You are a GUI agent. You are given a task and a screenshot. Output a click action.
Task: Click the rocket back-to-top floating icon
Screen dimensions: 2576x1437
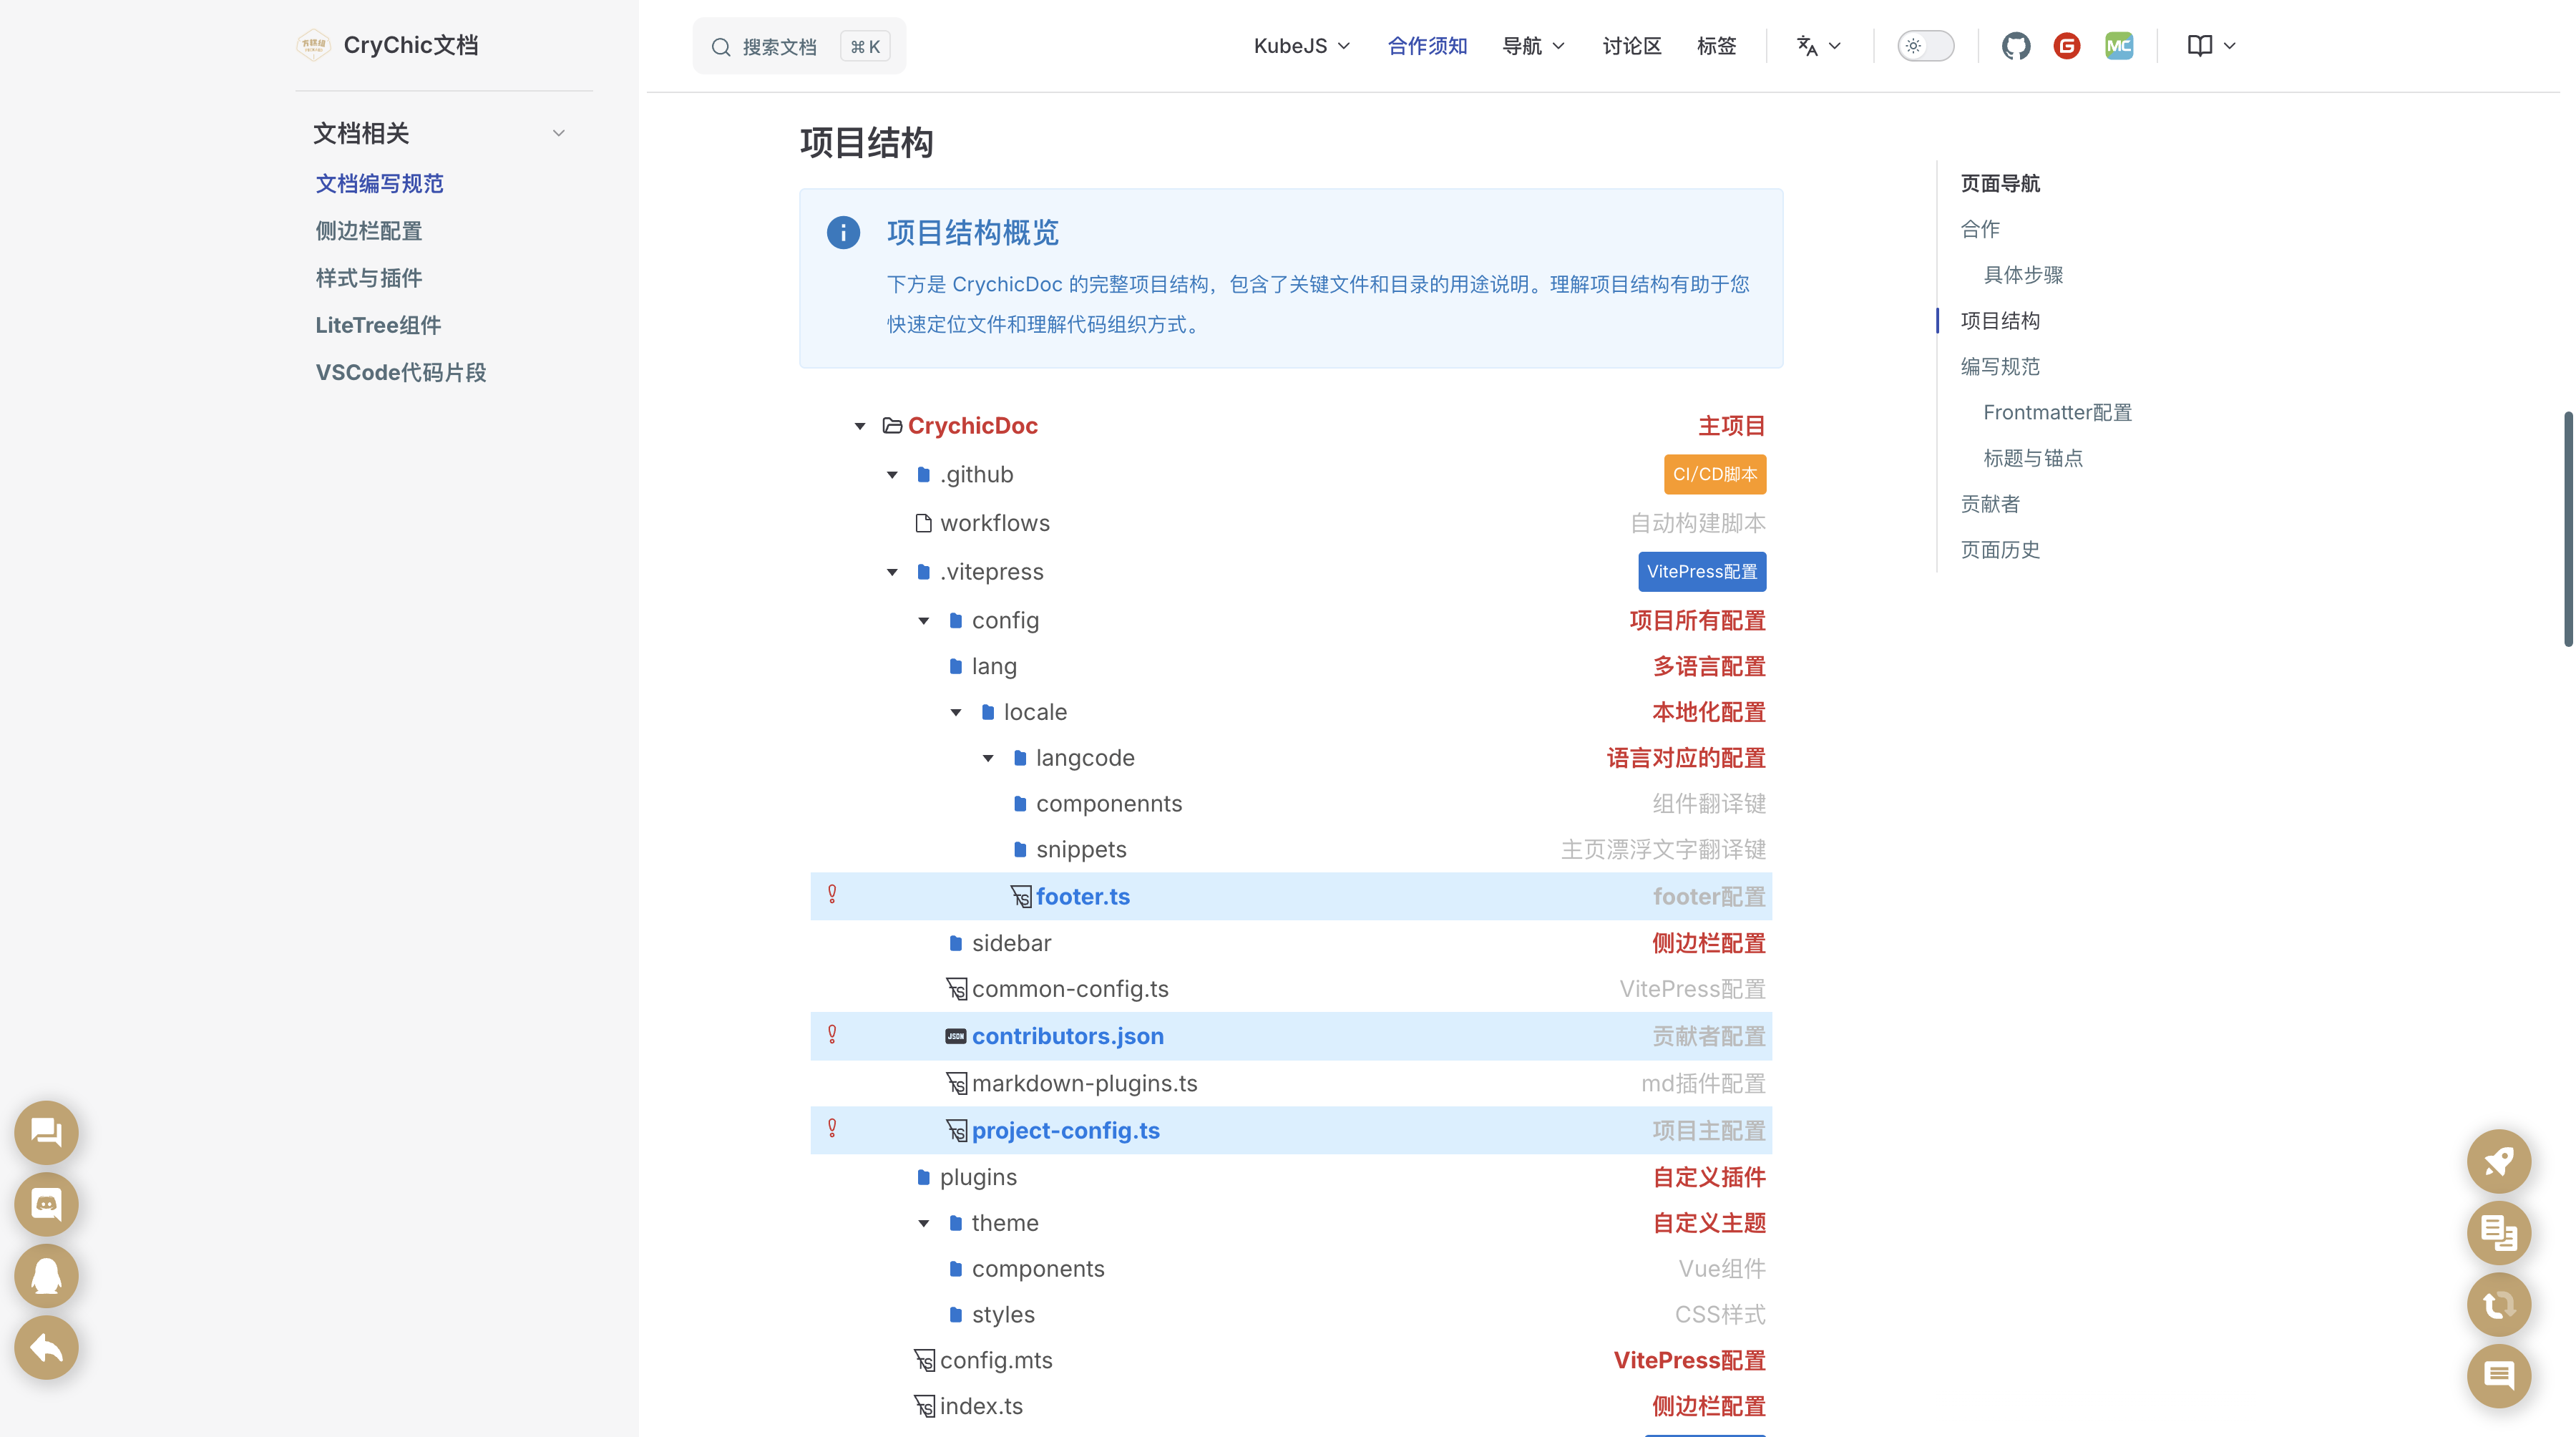coord(2499,1161)
